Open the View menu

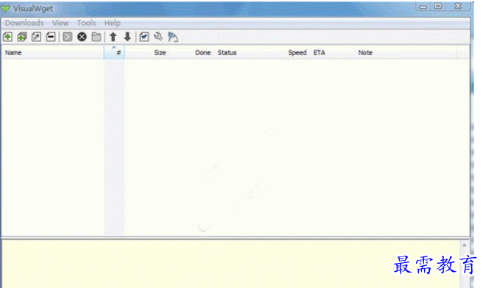click(60, 23)
